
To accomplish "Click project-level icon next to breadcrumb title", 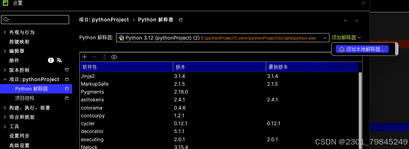I will coord(181,20).
